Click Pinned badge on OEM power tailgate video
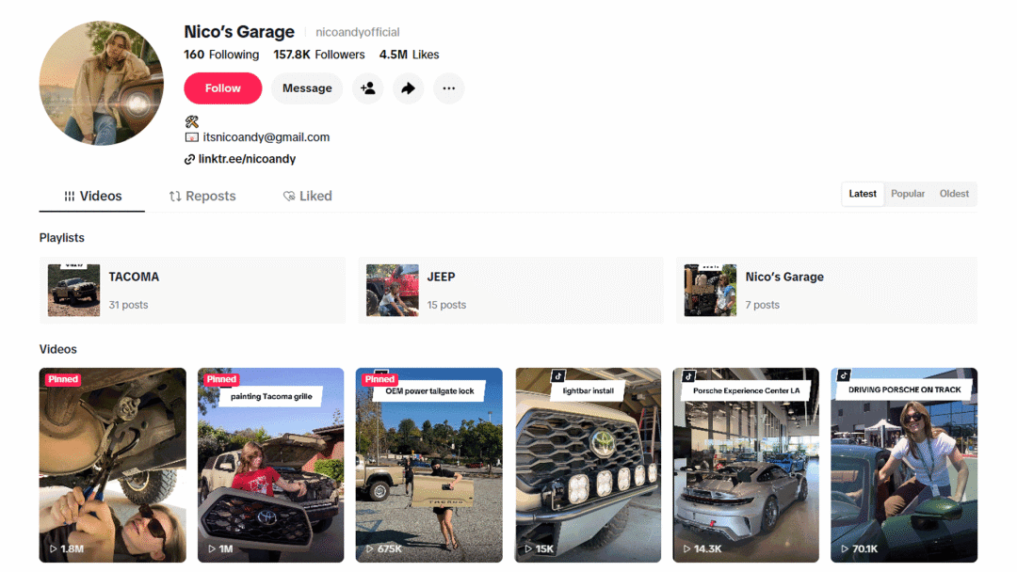This screenshot has width=1017, height=572. (379, 379)
